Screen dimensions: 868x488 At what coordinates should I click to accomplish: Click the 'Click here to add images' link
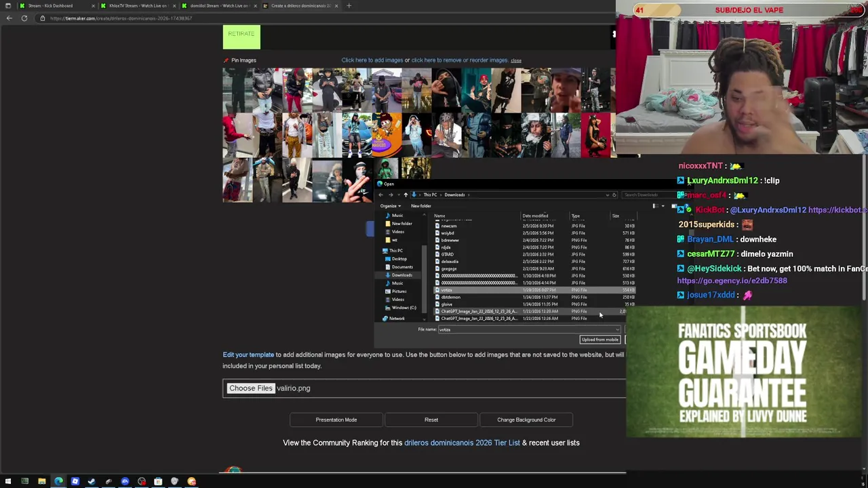click(372, 60)
